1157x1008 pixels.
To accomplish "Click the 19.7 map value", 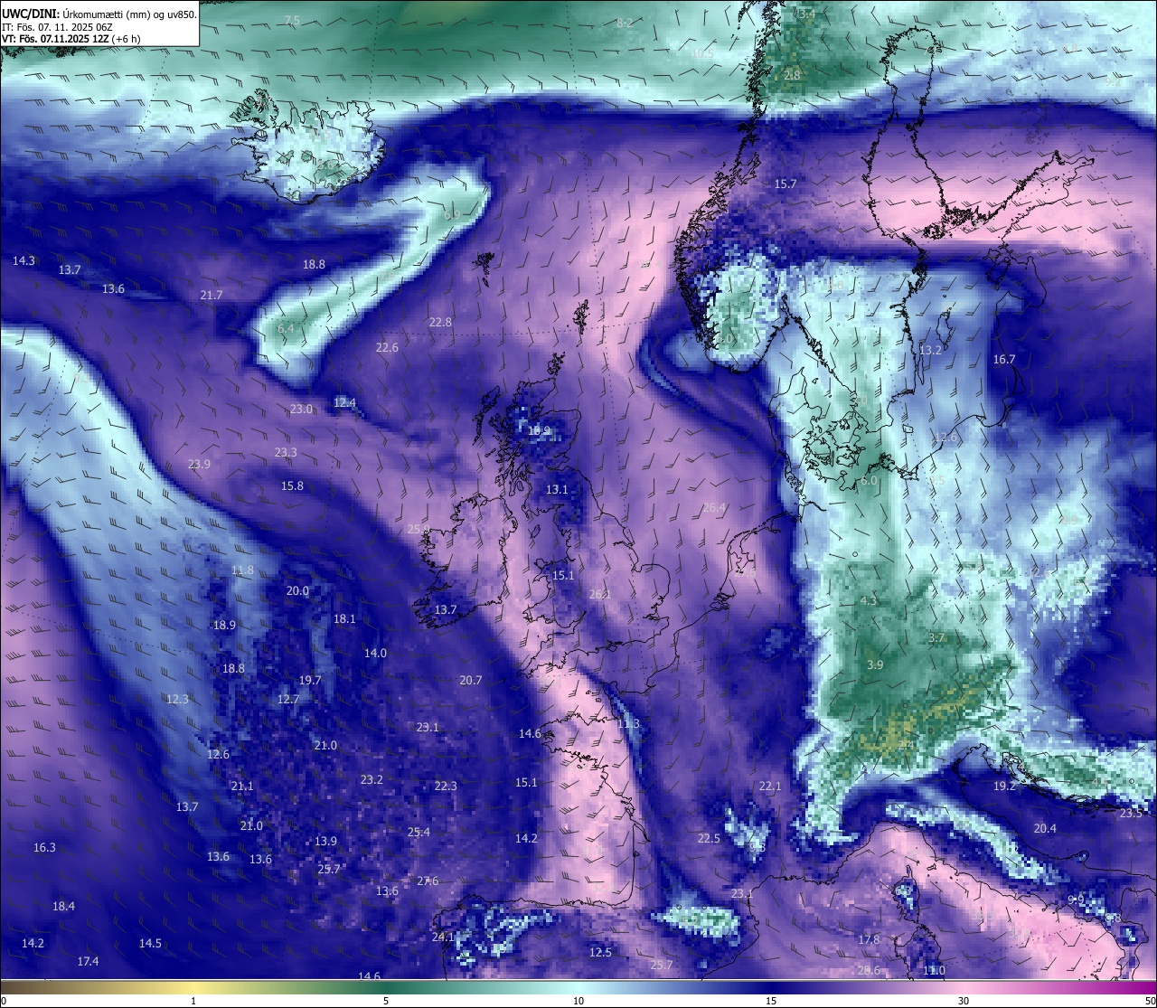I will pos(310,680).
